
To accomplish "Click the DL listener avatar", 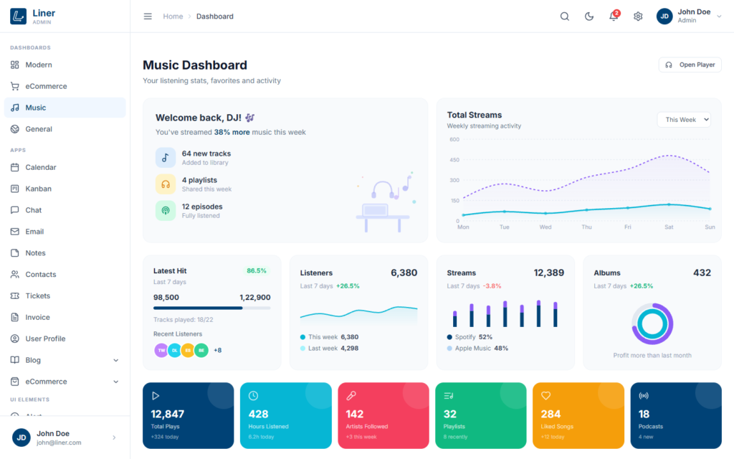I will pos(175,350).
